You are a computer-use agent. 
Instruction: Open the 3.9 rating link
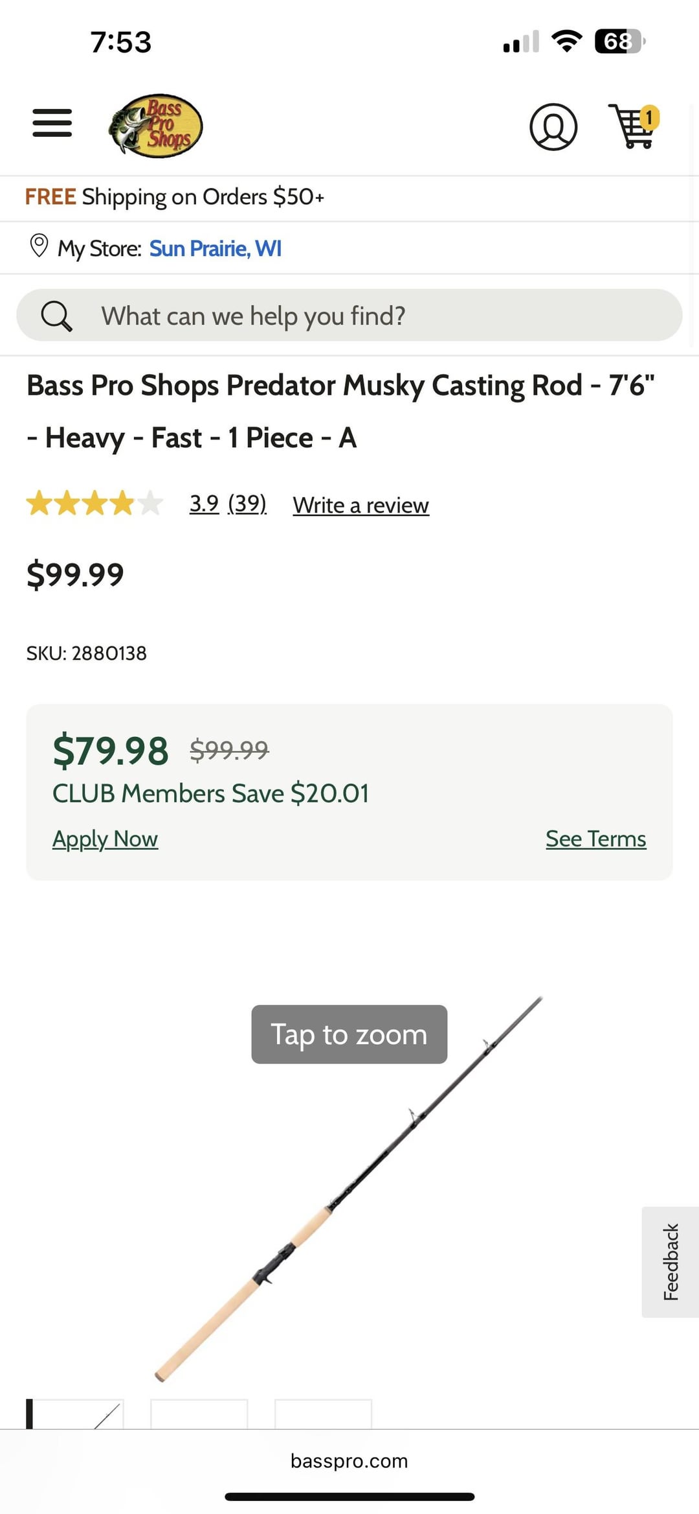click(204, 504)
